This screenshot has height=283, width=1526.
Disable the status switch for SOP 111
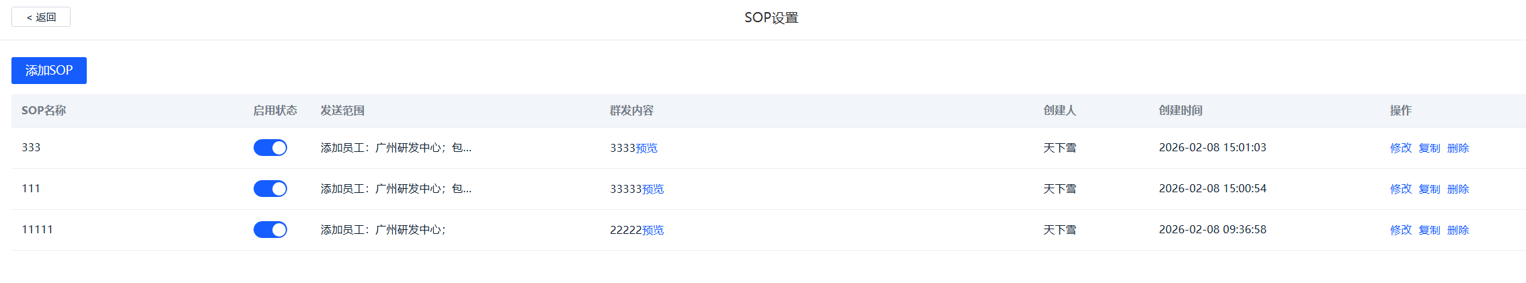pos(270,189)
